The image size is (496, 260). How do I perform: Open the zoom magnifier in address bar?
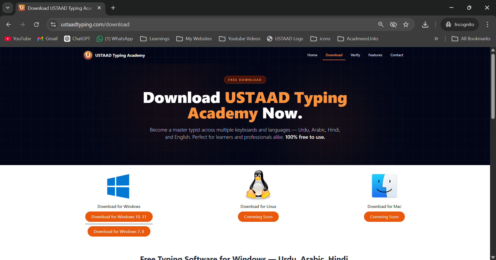[x=381, y=25]
